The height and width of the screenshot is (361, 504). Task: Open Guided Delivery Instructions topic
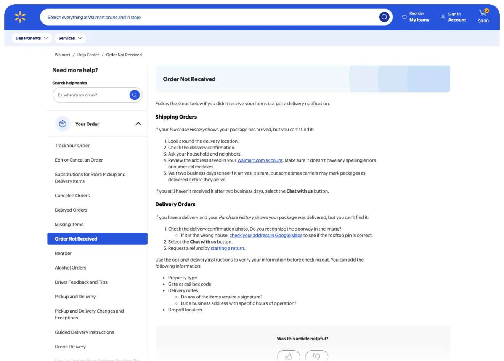(x=85, y=332)
